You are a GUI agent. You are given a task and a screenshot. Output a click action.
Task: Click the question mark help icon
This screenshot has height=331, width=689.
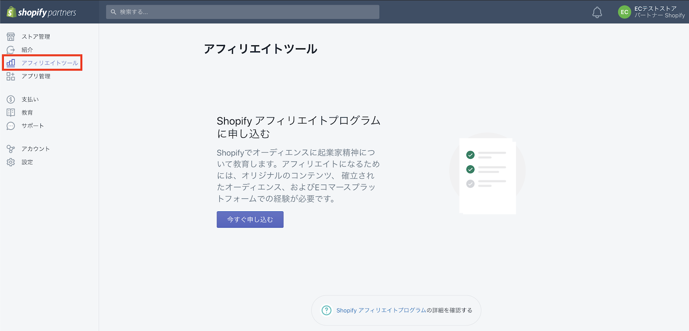coord(326,310)
